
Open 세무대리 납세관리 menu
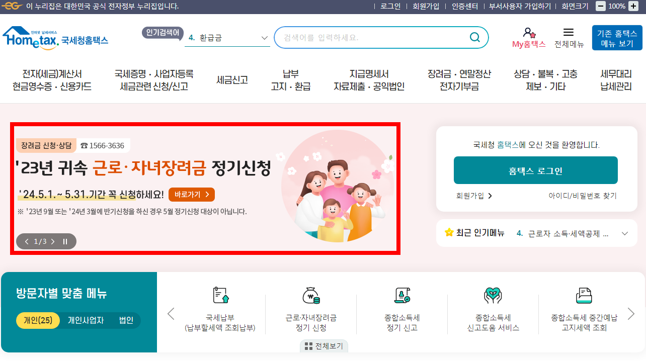point(616,80)
